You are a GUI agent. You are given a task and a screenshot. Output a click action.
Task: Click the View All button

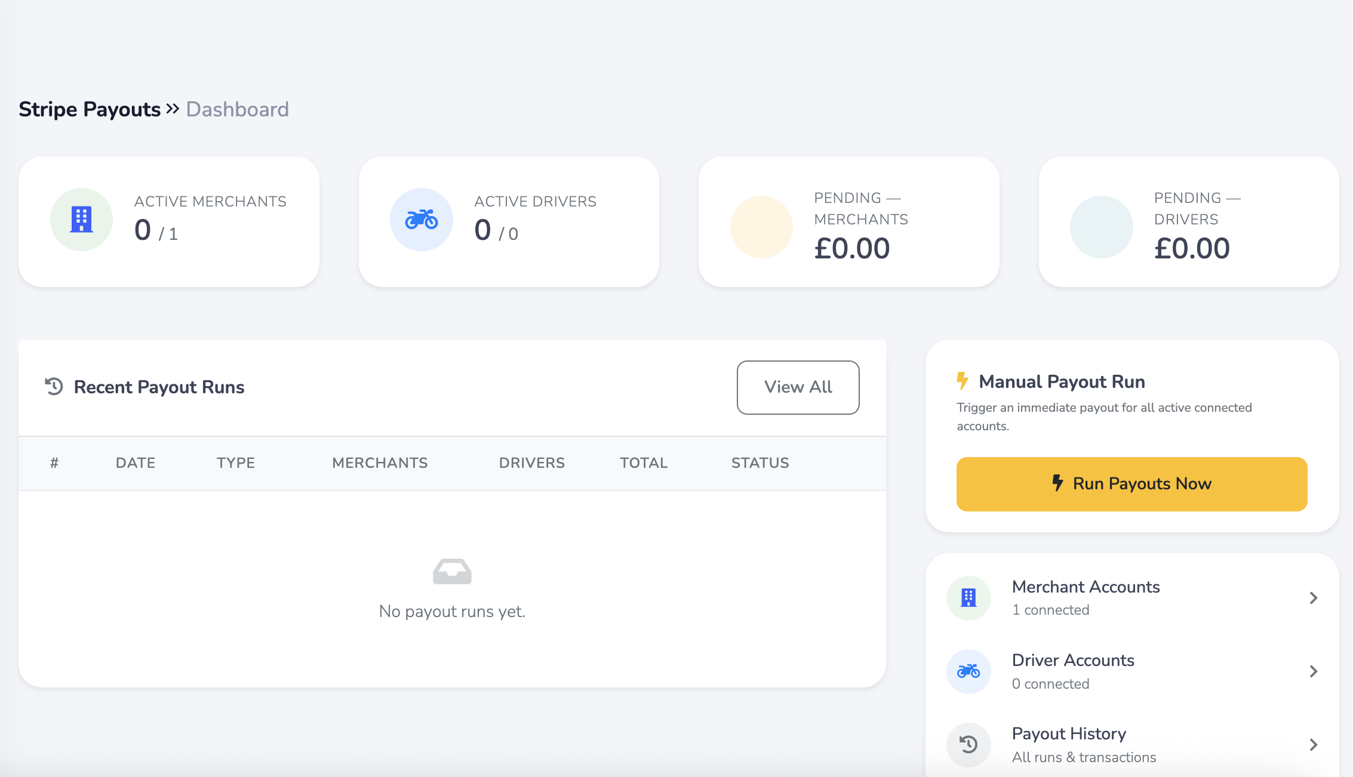[x=798, y=387]
